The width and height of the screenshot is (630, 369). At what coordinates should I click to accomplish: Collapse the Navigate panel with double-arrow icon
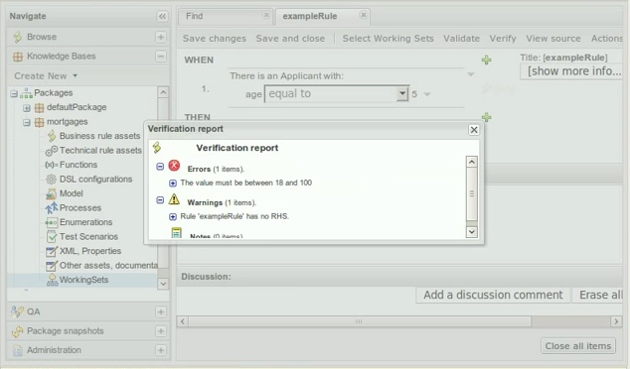(x=162, y=17)
